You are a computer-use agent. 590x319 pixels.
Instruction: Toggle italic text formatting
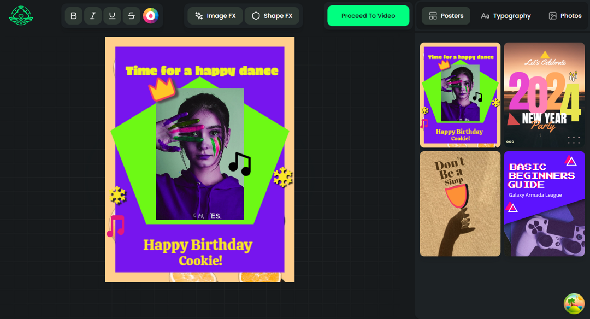(93, 16)
